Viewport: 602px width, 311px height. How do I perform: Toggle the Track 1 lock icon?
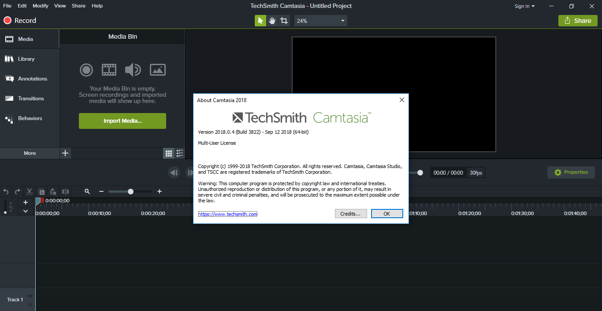(30, 304)
